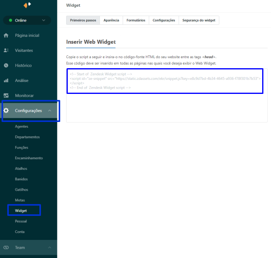Click the green online status dot
271x258 pixels.
[10, 20]
